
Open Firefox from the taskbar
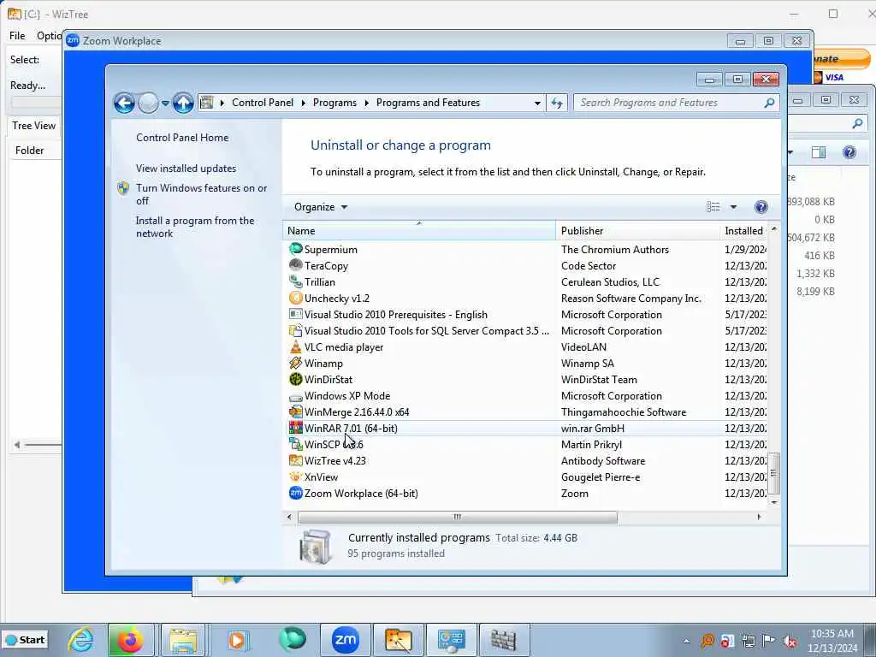point(130,640)
